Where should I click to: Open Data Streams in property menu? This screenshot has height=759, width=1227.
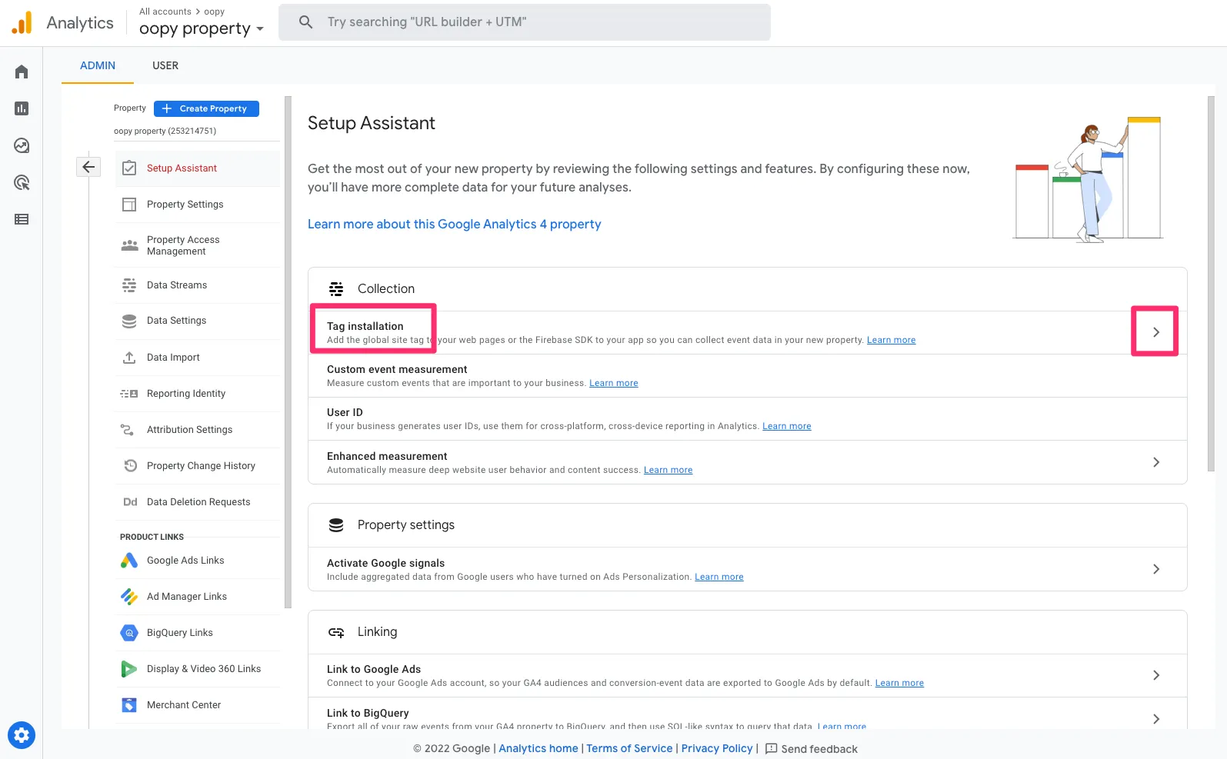pyautogui.click(x=177, y=285)
